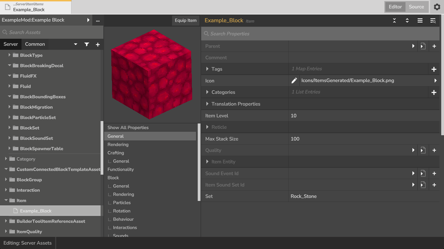
Task: Click the file icon in the Item Sound Set Id row
Action: [423, 185]
